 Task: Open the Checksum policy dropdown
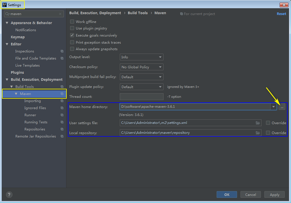(141, 67)
